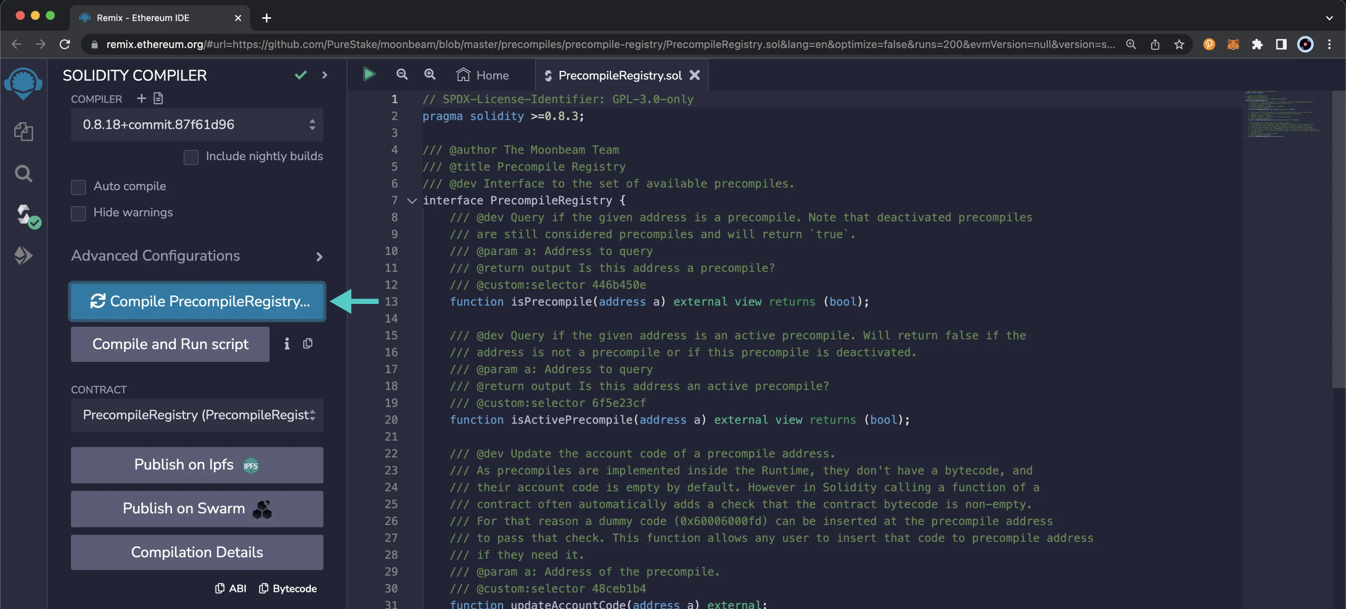Click the address bar zoom magnifier icon
The image size is (1346, 609).
pyautogui.click(x=1131, y=44)
